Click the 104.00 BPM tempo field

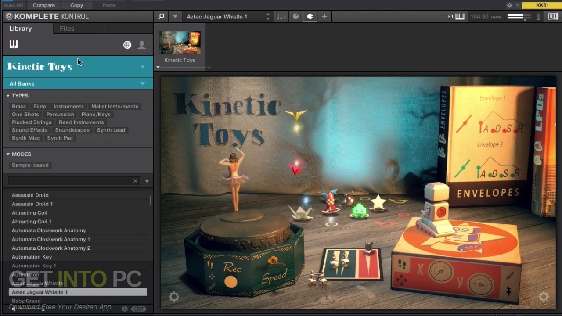[486, 17]
